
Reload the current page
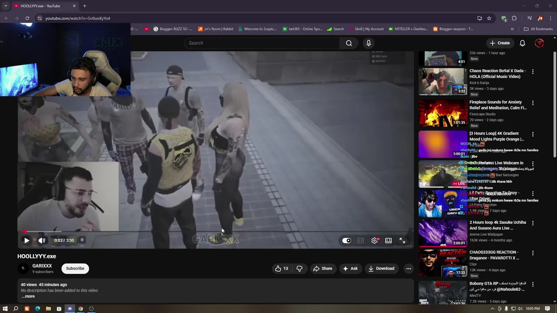27,18
